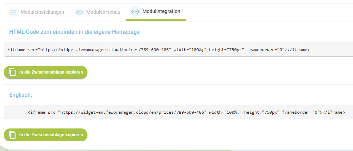Click the eye icon beside Modulvorschau
Image resolution: width=353 pixels, height=151 pixels.
tap(79, 12)
